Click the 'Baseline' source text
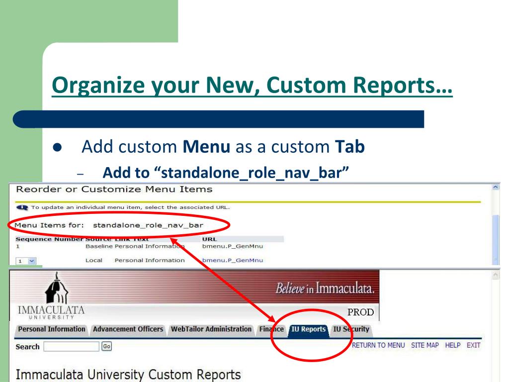509x382 pixels. pos(99,246)
